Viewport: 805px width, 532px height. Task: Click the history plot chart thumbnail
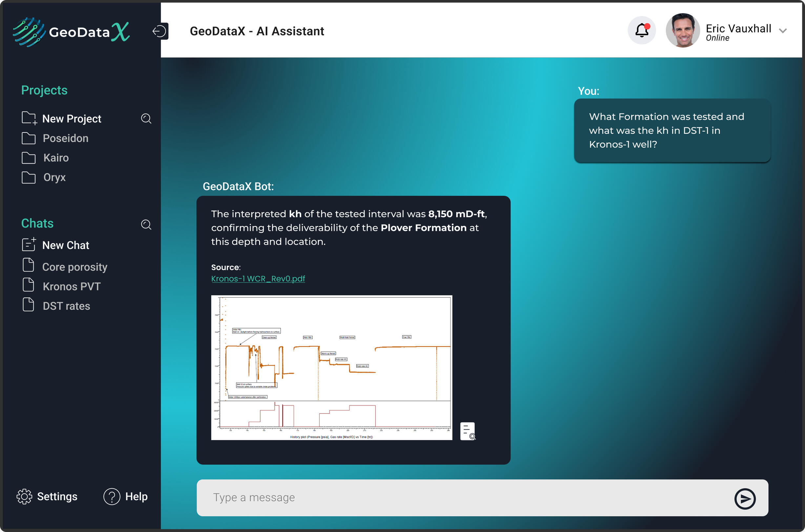tap(331, 367)
